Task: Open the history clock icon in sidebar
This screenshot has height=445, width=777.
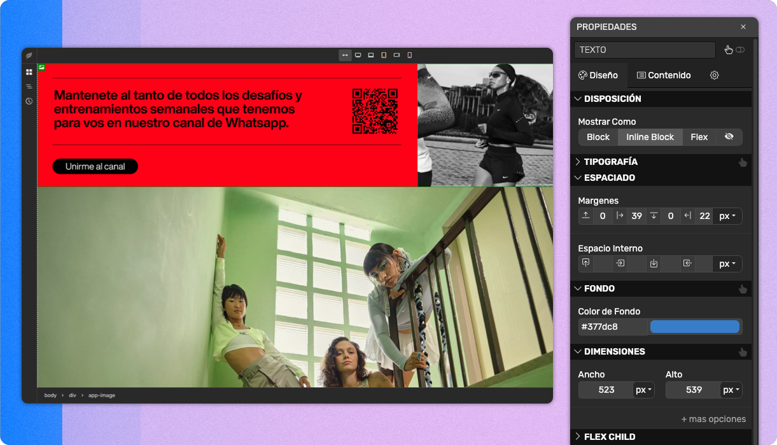Action: 29,101
